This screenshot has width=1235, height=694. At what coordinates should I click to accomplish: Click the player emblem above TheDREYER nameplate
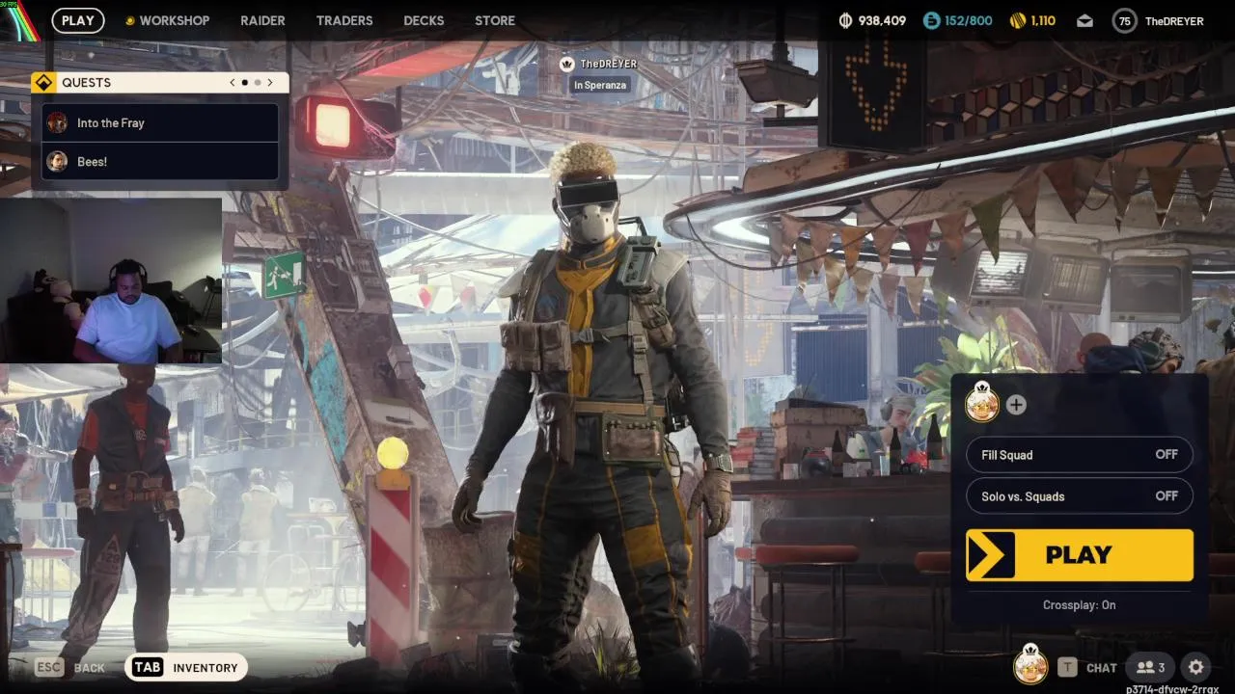point(567,64)
